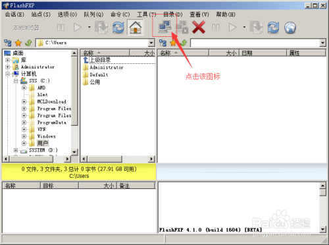Expand the MCLDownload folder node
This screenshot has height=245, width=329.
24,101
